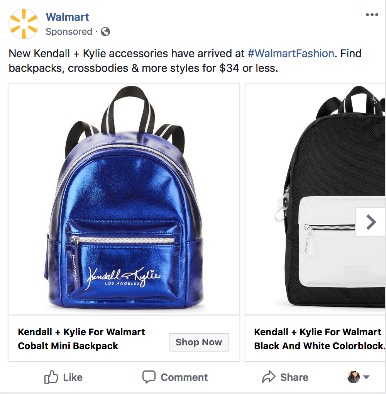
Task: Open the Walmart page name link
Action: pos(67,17)
